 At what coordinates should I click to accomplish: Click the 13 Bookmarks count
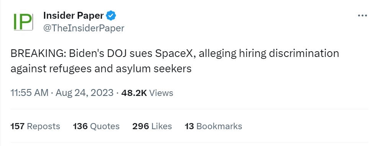pos(214,126)
